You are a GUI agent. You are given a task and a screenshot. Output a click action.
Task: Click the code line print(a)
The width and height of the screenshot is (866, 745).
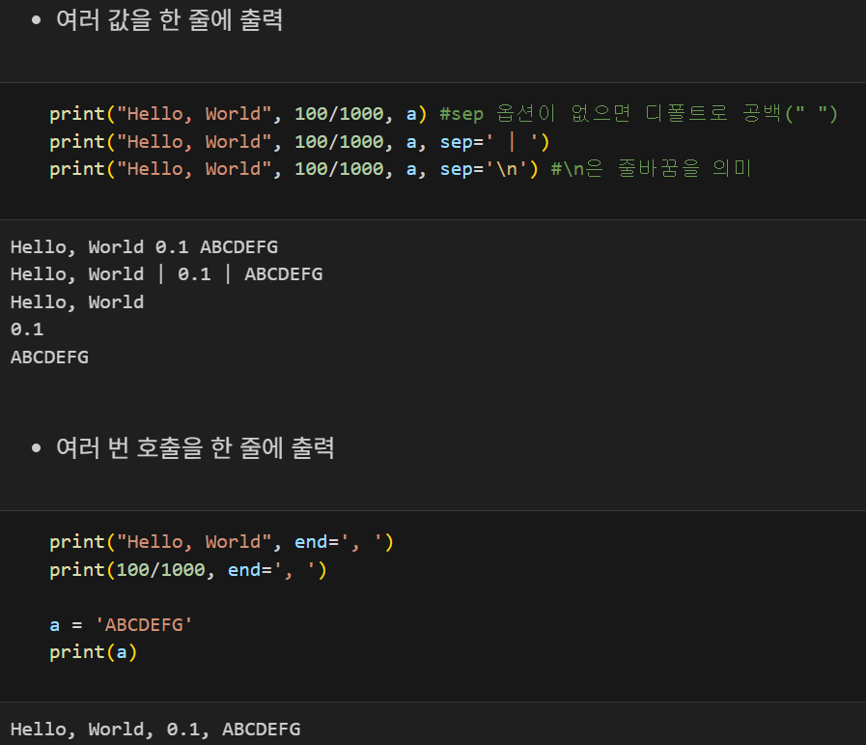click(x=94, y=652)
